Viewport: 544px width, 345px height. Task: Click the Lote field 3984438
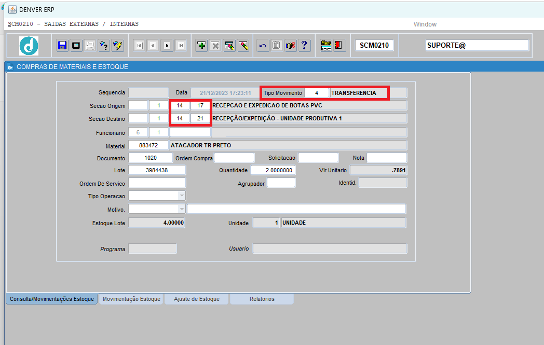pyautogui.click(x=157, y=170)
